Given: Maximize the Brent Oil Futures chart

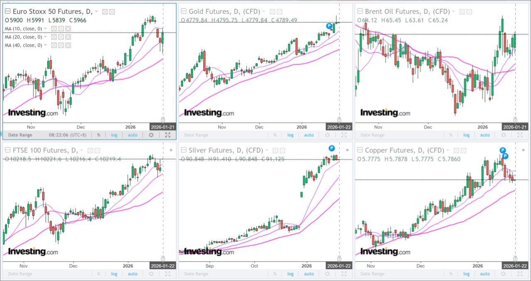Looking at the screenshot, I should (520, 135).
